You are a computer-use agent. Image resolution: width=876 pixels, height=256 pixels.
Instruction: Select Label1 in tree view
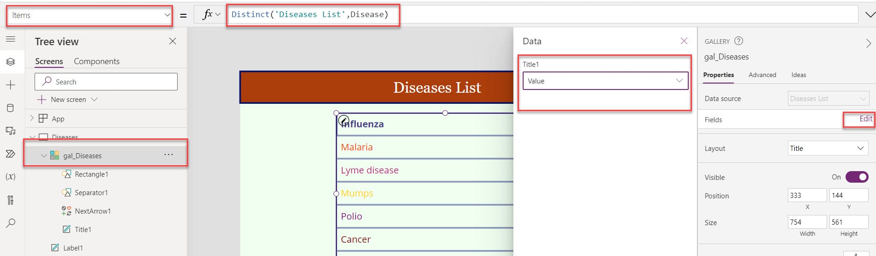tap(73, 248)
